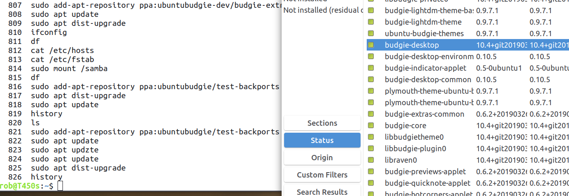Click status icon beside budgie-lightdm-theme
Screen dimensions: 569x196
(371, 22)
